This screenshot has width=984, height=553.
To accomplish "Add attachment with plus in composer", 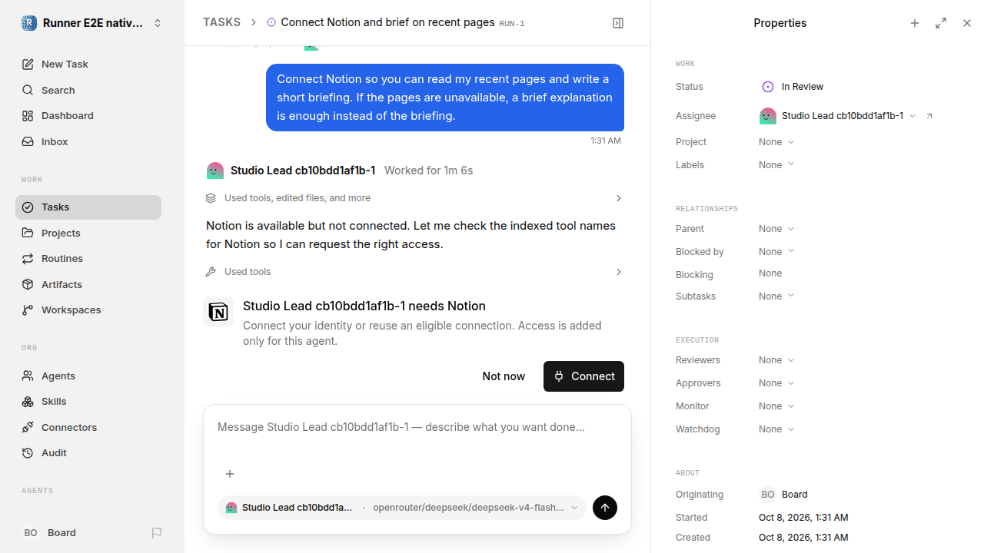I will 230,474.
